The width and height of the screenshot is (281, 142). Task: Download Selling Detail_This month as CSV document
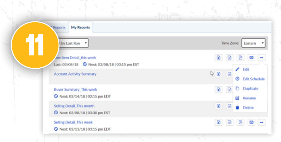[229, 106]
